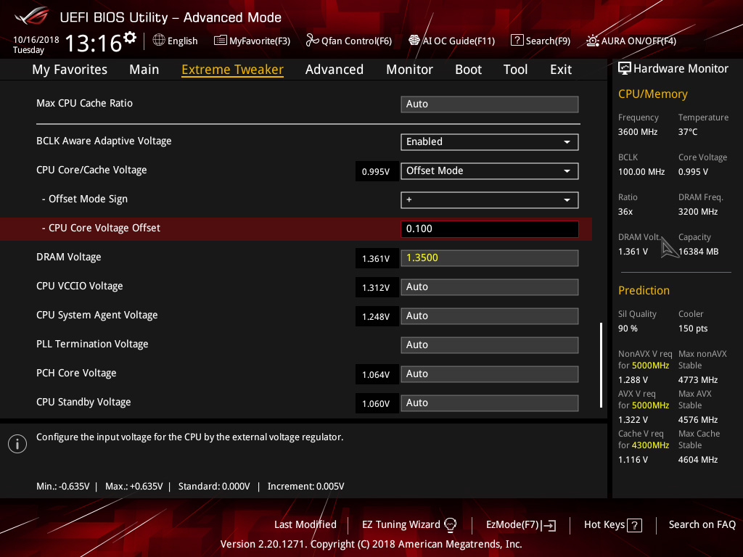Click the 1.312V VCCIO readout
The image size is (743, 557).
376,287
